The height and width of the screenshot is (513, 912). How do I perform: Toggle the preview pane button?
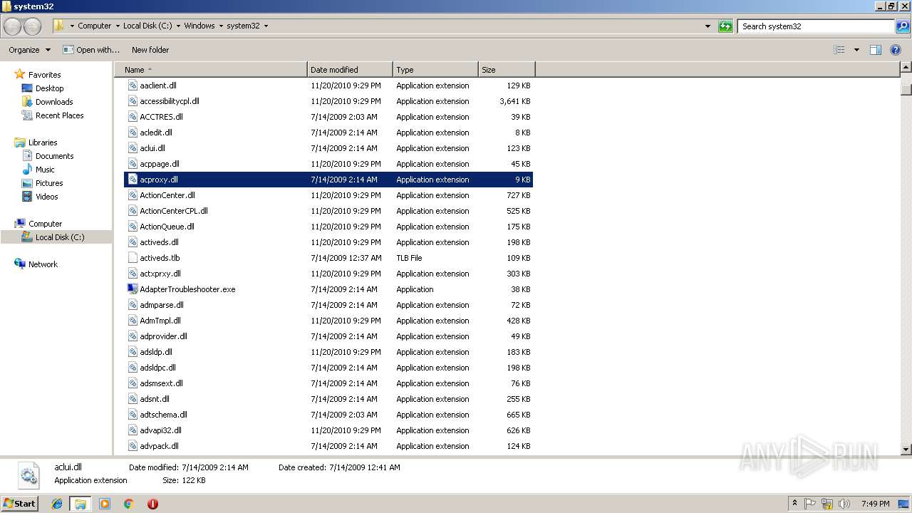tap(876, 50)
